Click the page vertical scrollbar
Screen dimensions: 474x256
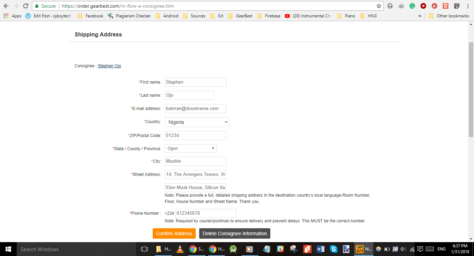[x=471, y=90]
